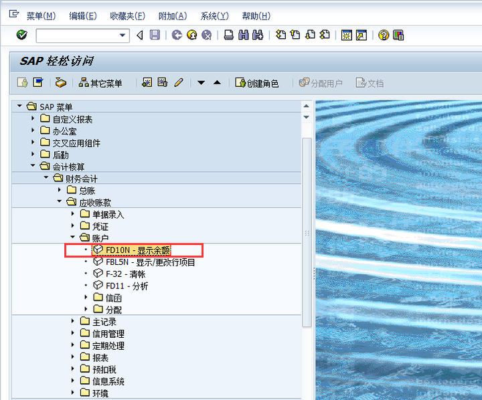This screenshot has width=482, height=400.
Task: Expand the 自定义报表 folder
Action: click(33, 118)
